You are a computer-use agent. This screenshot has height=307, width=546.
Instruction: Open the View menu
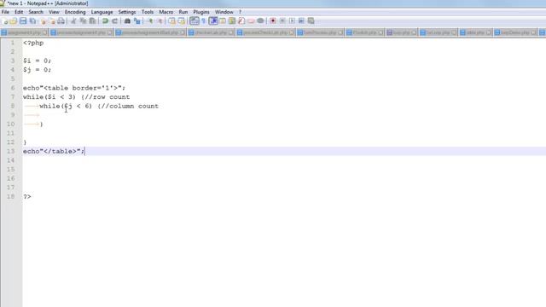54,12
